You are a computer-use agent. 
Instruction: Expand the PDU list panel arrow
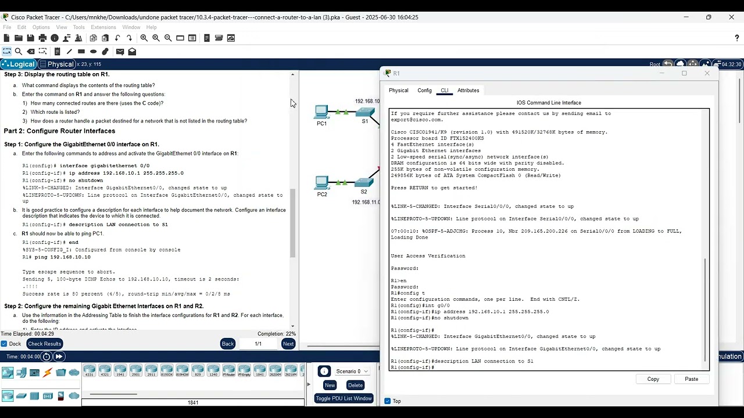(309, 384)
